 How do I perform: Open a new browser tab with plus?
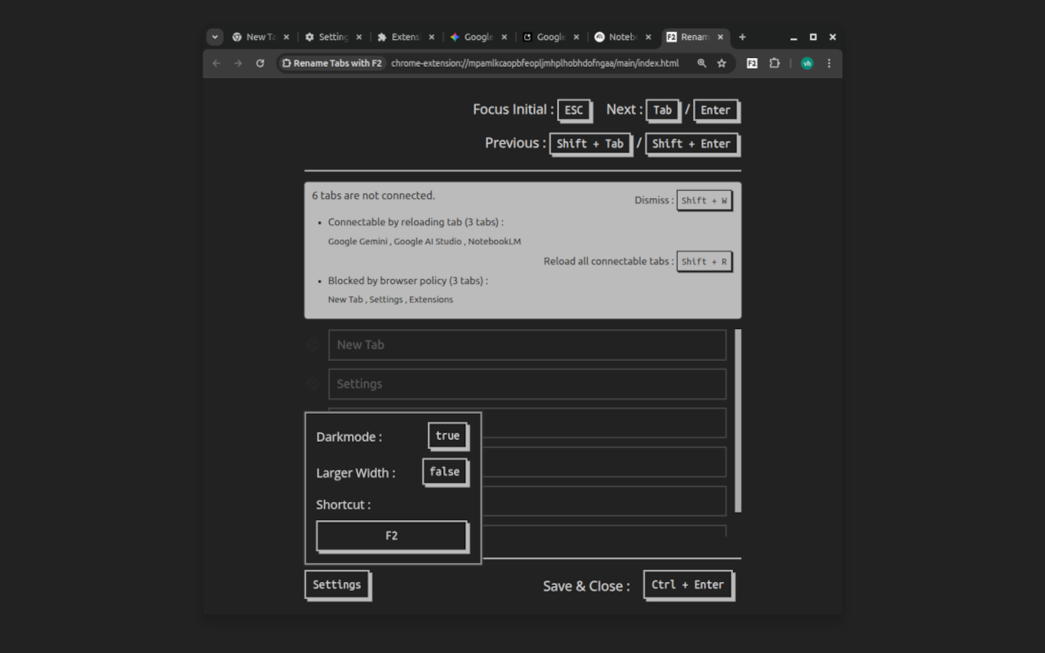pos(742,37)
